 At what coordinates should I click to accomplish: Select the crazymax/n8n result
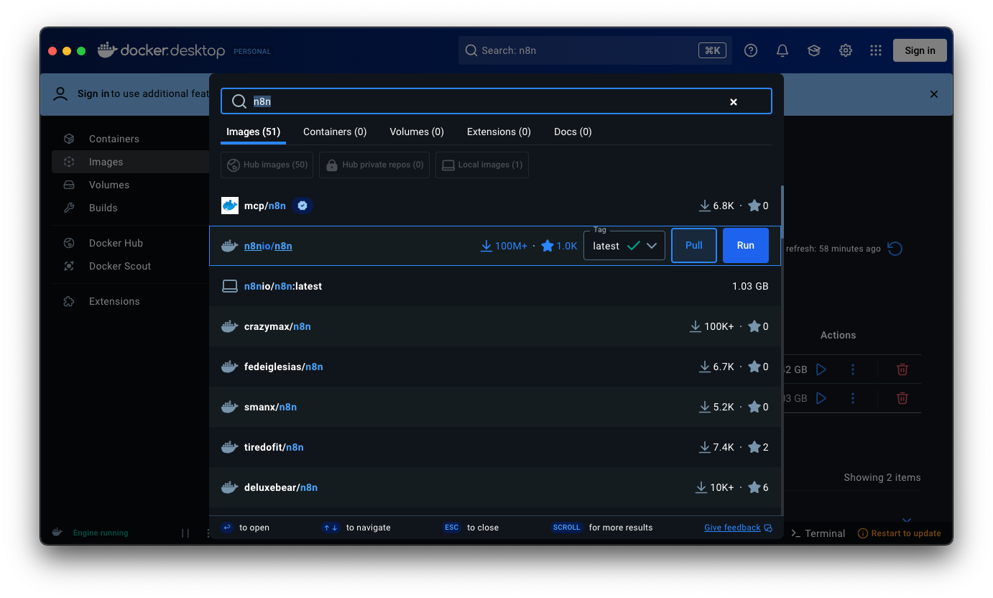coord(494,326)
